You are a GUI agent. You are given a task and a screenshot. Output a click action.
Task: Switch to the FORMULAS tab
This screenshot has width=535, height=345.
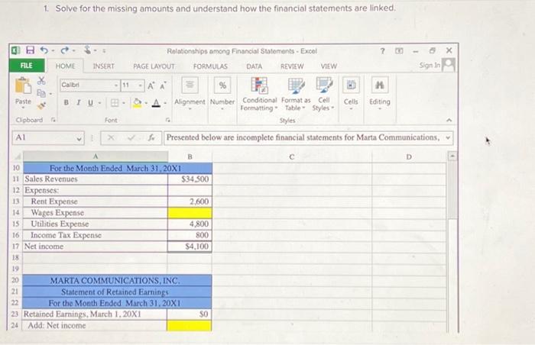click(x=210, y=66)
